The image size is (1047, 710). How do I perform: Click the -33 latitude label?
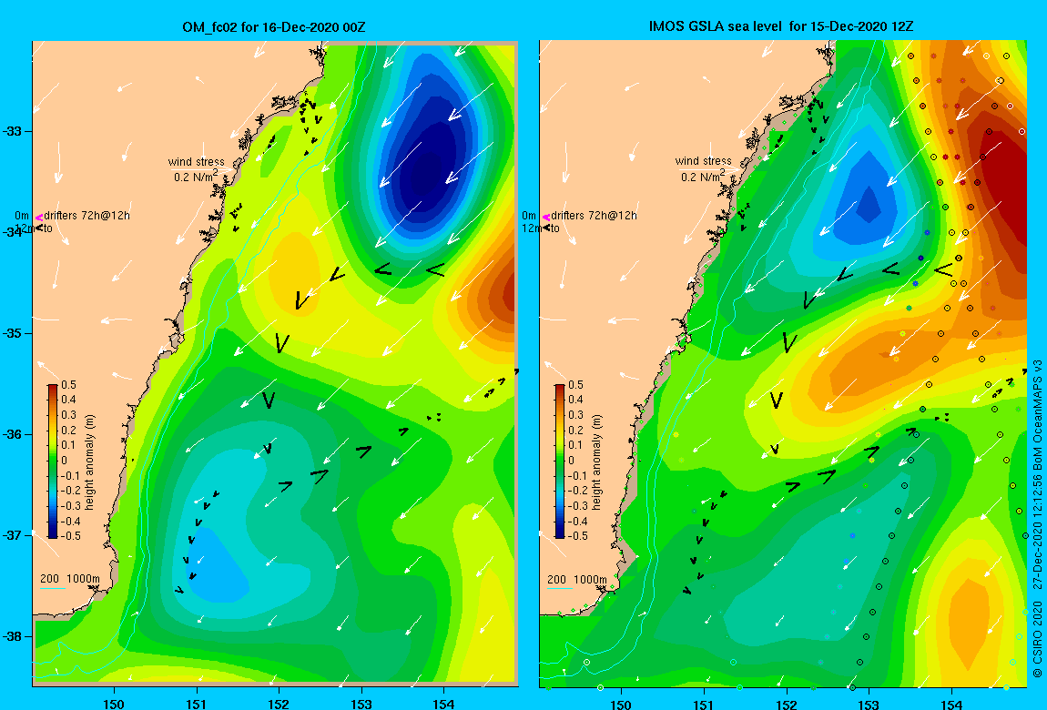[12, 131]
